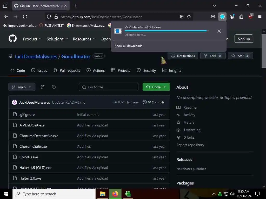Screen dimensions: 266x199
Task: Click the taskbar Type here to search box
Action: [54, 194]
